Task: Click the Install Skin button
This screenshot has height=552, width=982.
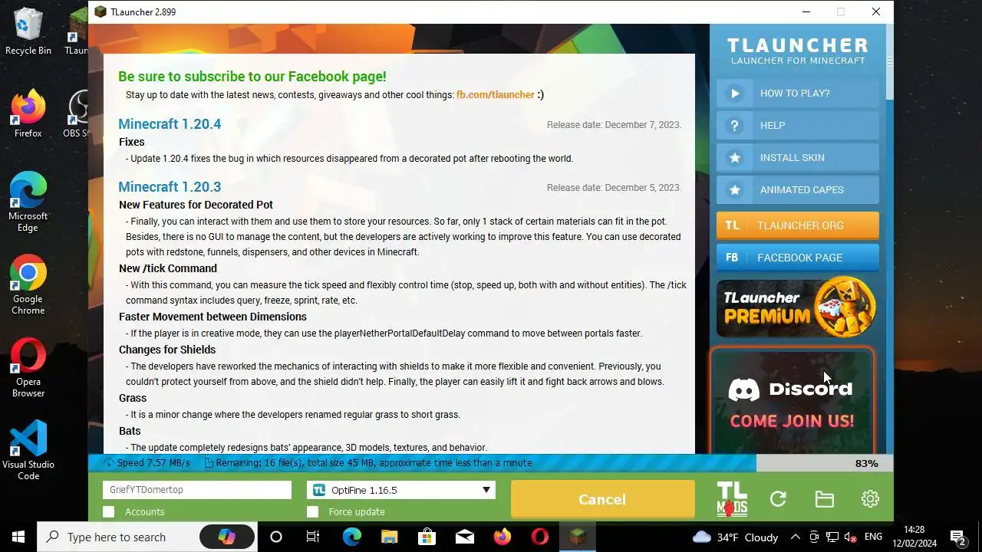Action: coord(798,158)
